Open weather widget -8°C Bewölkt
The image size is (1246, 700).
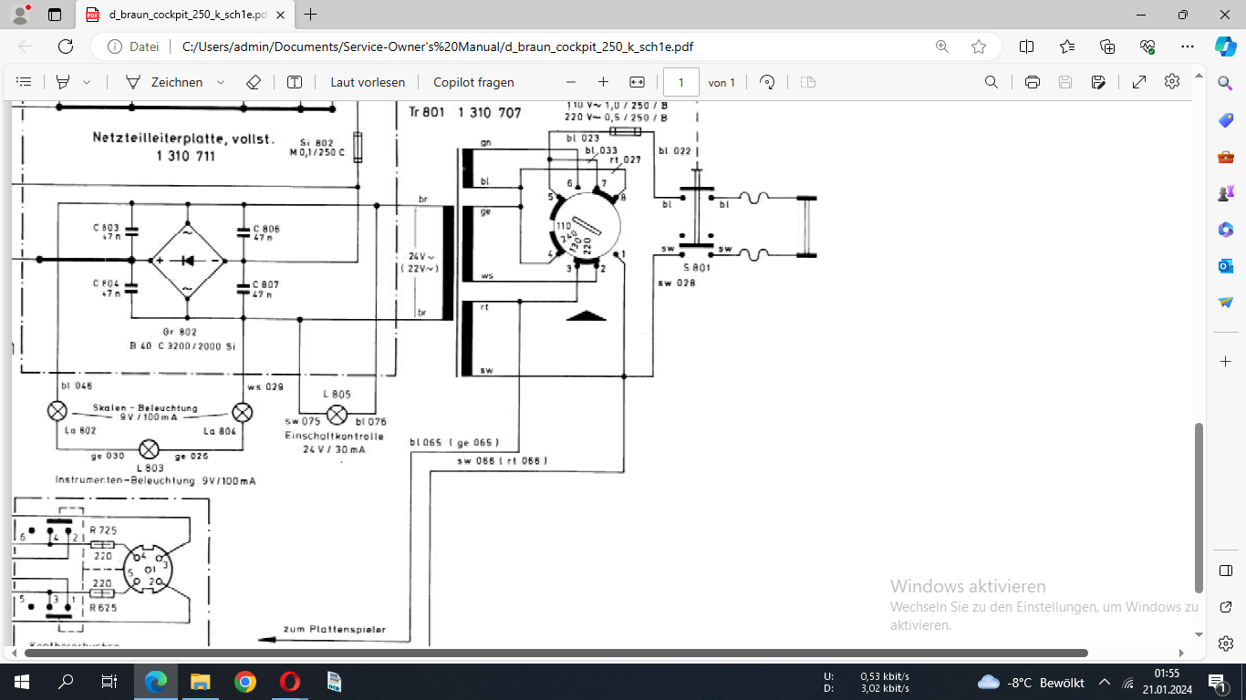(1031, 682)
